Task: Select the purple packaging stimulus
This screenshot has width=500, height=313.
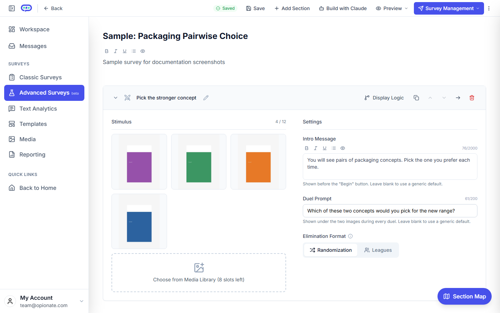Action: point(139,162)
